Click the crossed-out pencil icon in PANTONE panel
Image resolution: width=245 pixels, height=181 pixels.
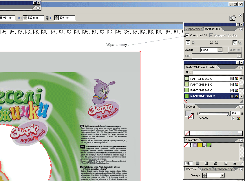coord(186,101)
